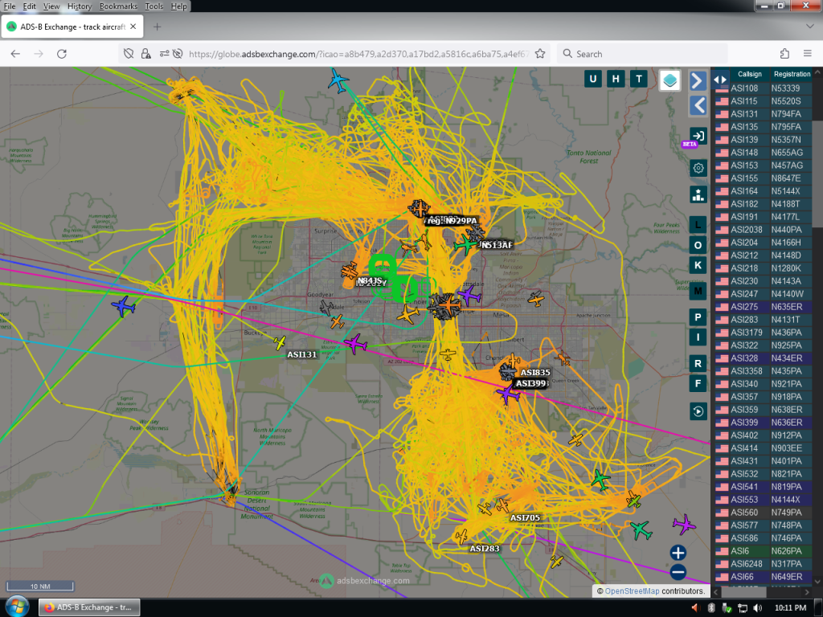Toggle the P button on map sidebar
This screenshot has height=617, width=823.
[x=698, y=317]
